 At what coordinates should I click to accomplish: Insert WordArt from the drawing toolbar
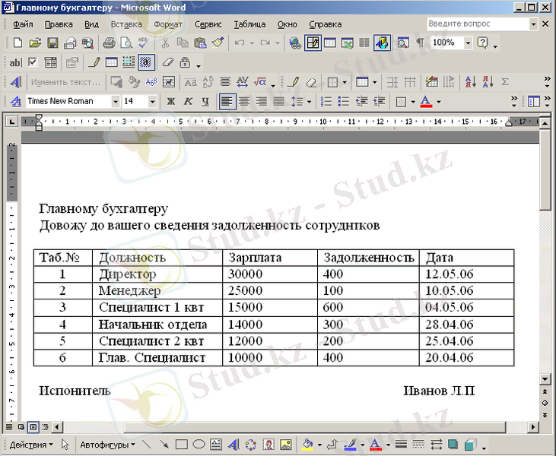pos(234,445)
